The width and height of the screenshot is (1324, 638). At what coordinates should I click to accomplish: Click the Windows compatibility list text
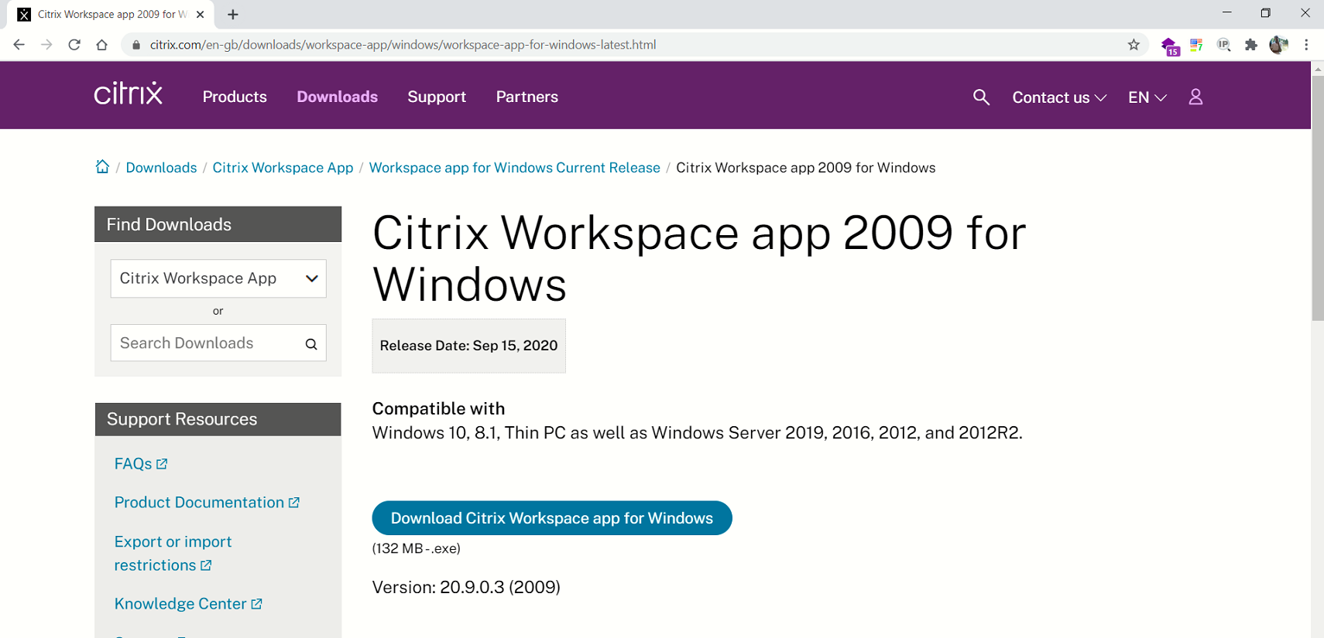pos(697,433)
